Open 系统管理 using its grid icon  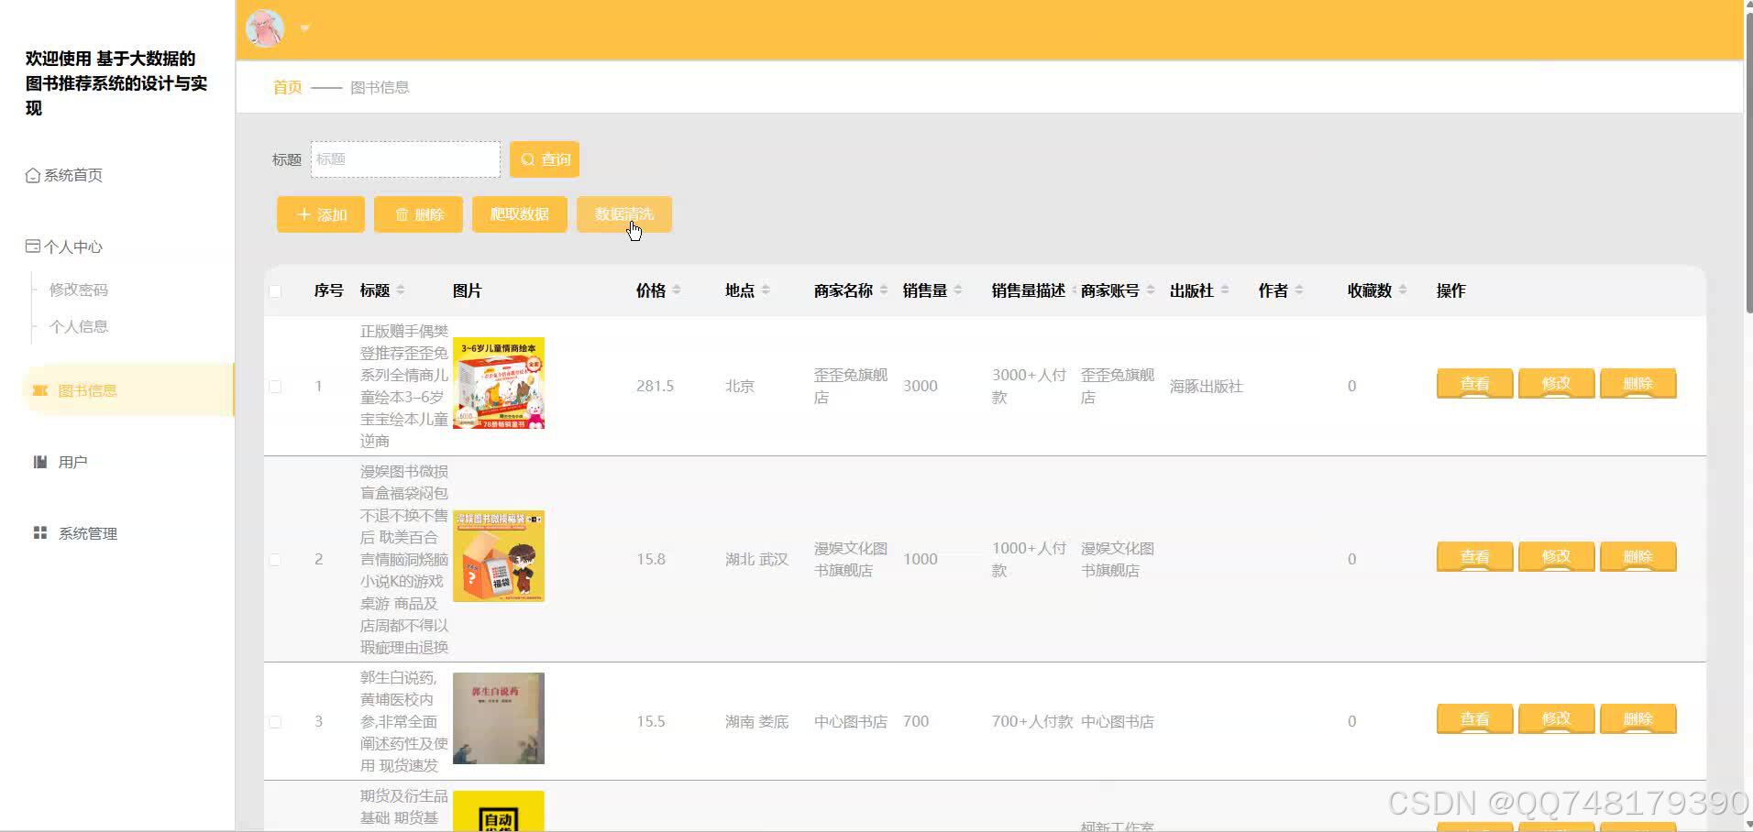39,532
